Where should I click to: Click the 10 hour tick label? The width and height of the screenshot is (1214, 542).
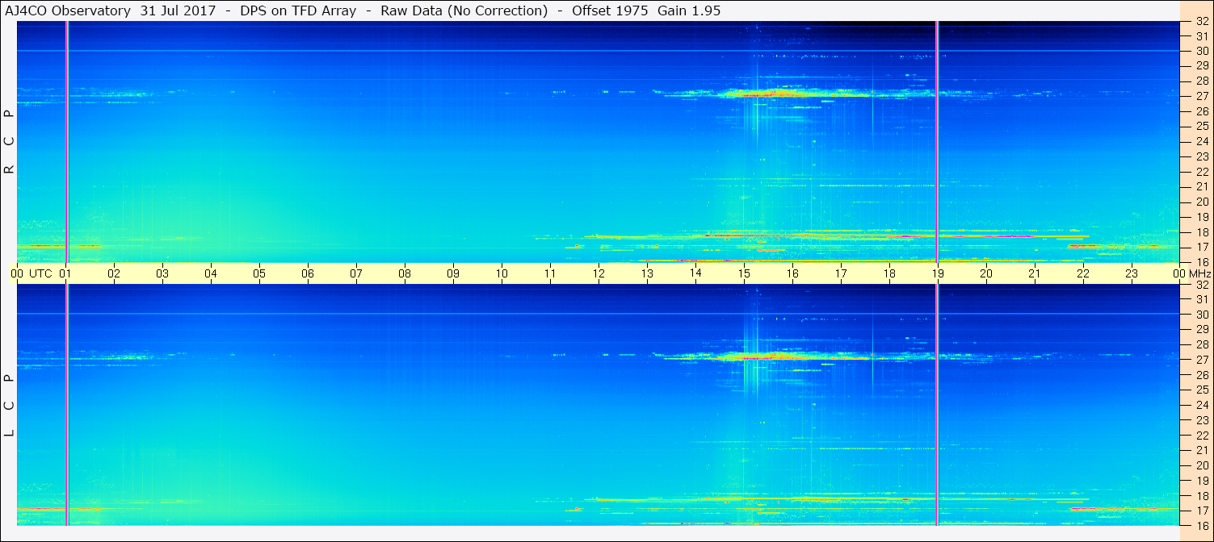point(502,273)
